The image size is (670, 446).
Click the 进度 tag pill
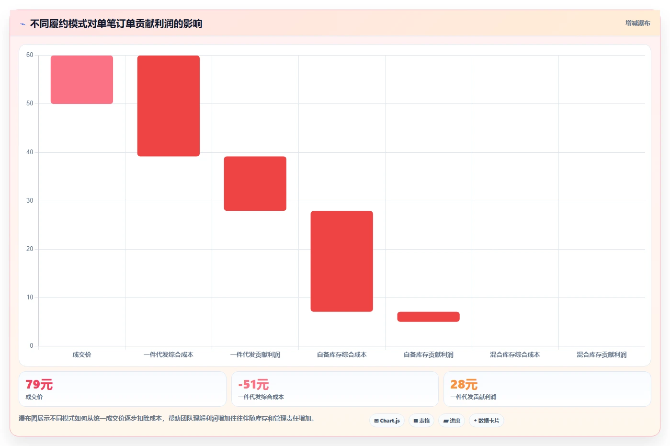click(x=452, y=421)
